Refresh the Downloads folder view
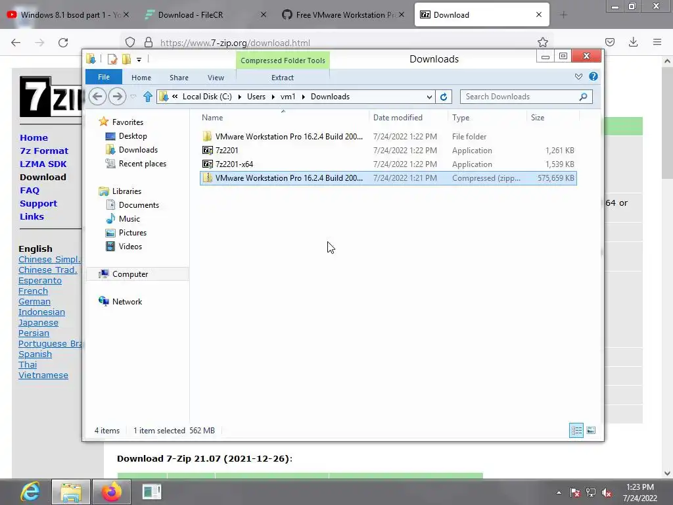 click(444, 97)
